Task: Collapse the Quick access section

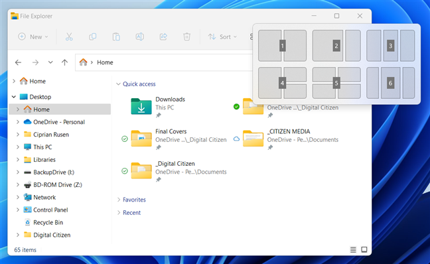Action: point(118,84)
